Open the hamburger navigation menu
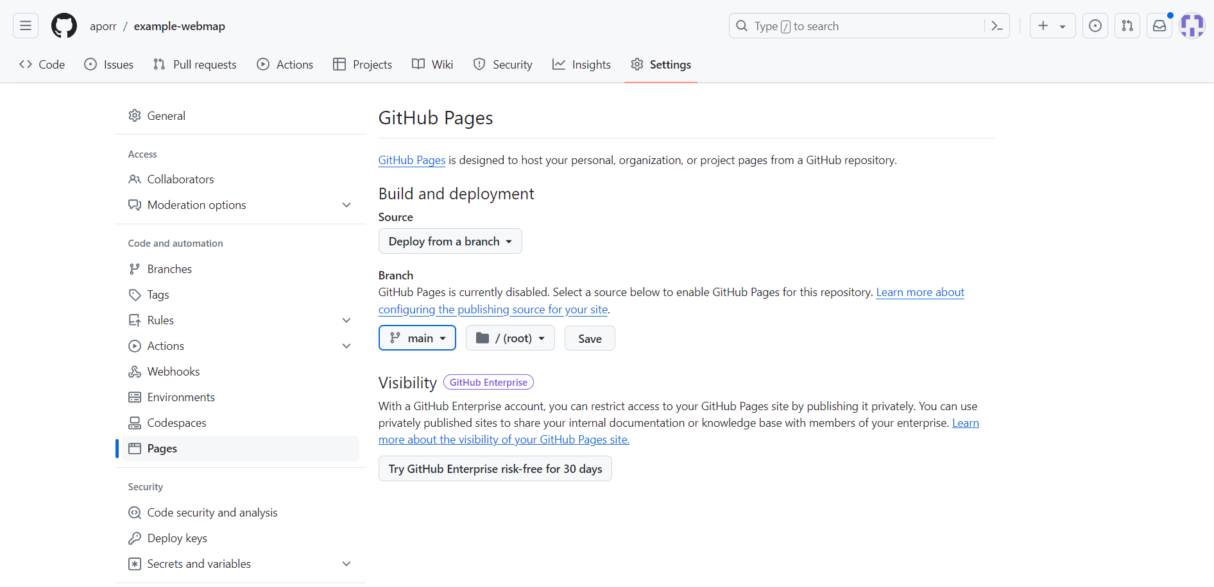1214x587 pixels. (26, 26)
